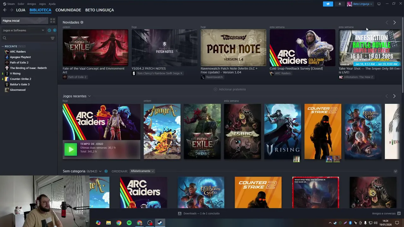This screenshot has height=227, width=404.
Task: Expand the Jogos e Softwares dropdown
Action: tap(24, 30)
